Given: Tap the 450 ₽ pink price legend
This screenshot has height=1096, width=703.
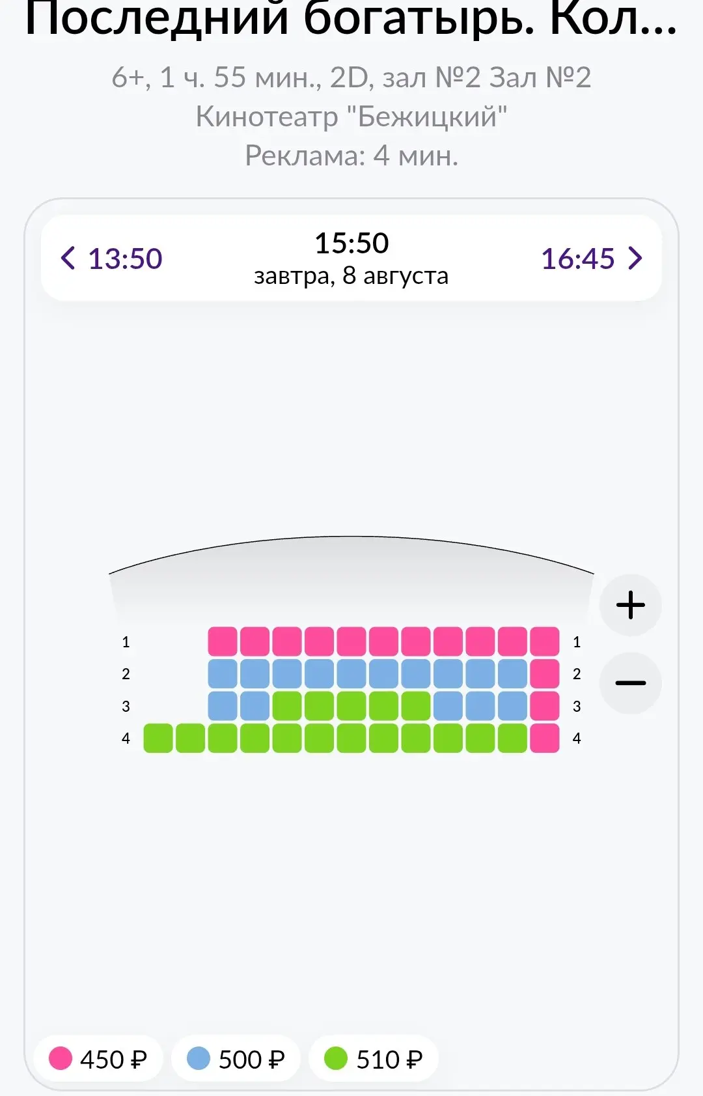Looking at the screenshot, I should [98, 1058].
